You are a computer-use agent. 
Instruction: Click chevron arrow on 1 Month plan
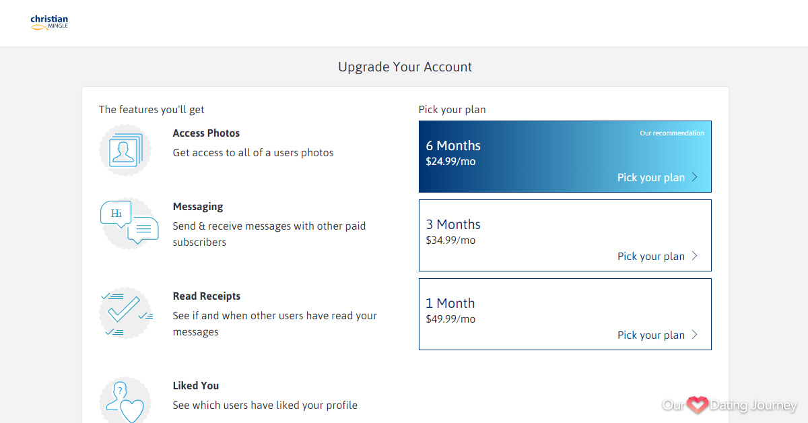695,335
